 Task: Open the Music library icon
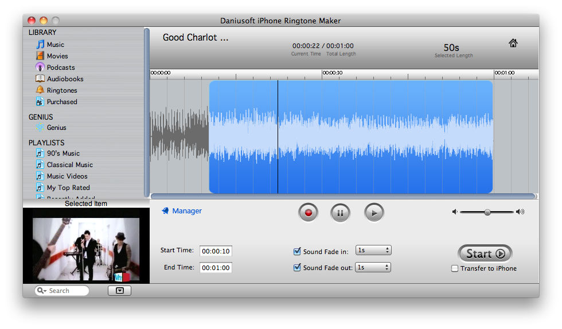(40, 45)
